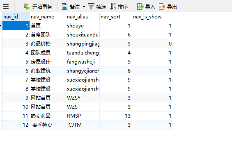Click the nav_id 12 cell
232x159 pixels.
(x=16, y=125)
